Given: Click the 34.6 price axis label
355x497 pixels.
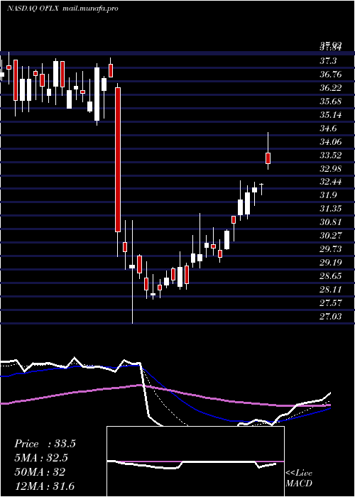Looking at the screenshot, I should pyautogui.click(x=328, y=129).
